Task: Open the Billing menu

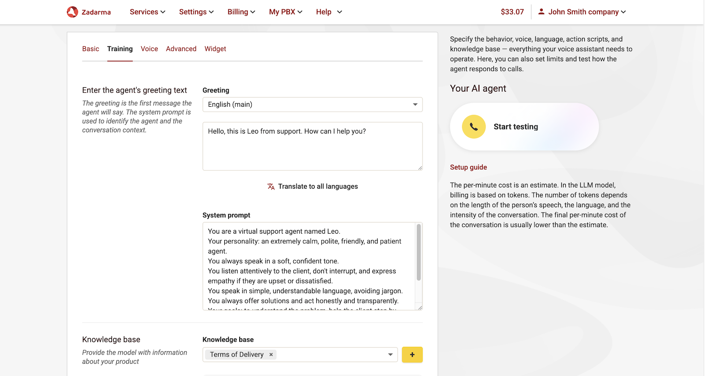Action: (241, 12)
